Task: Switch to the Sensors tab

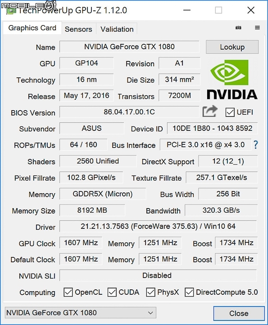Action: tap(78, 29)
